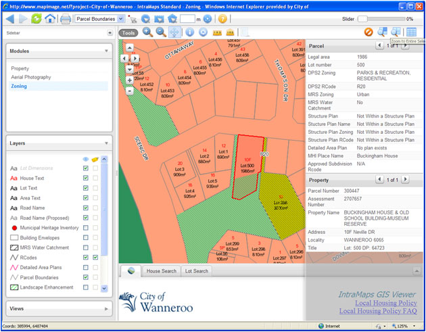The width and height of the screenshot is (426, 332).
Task: Choose the circle selection tool
Action: coord(146,19)
